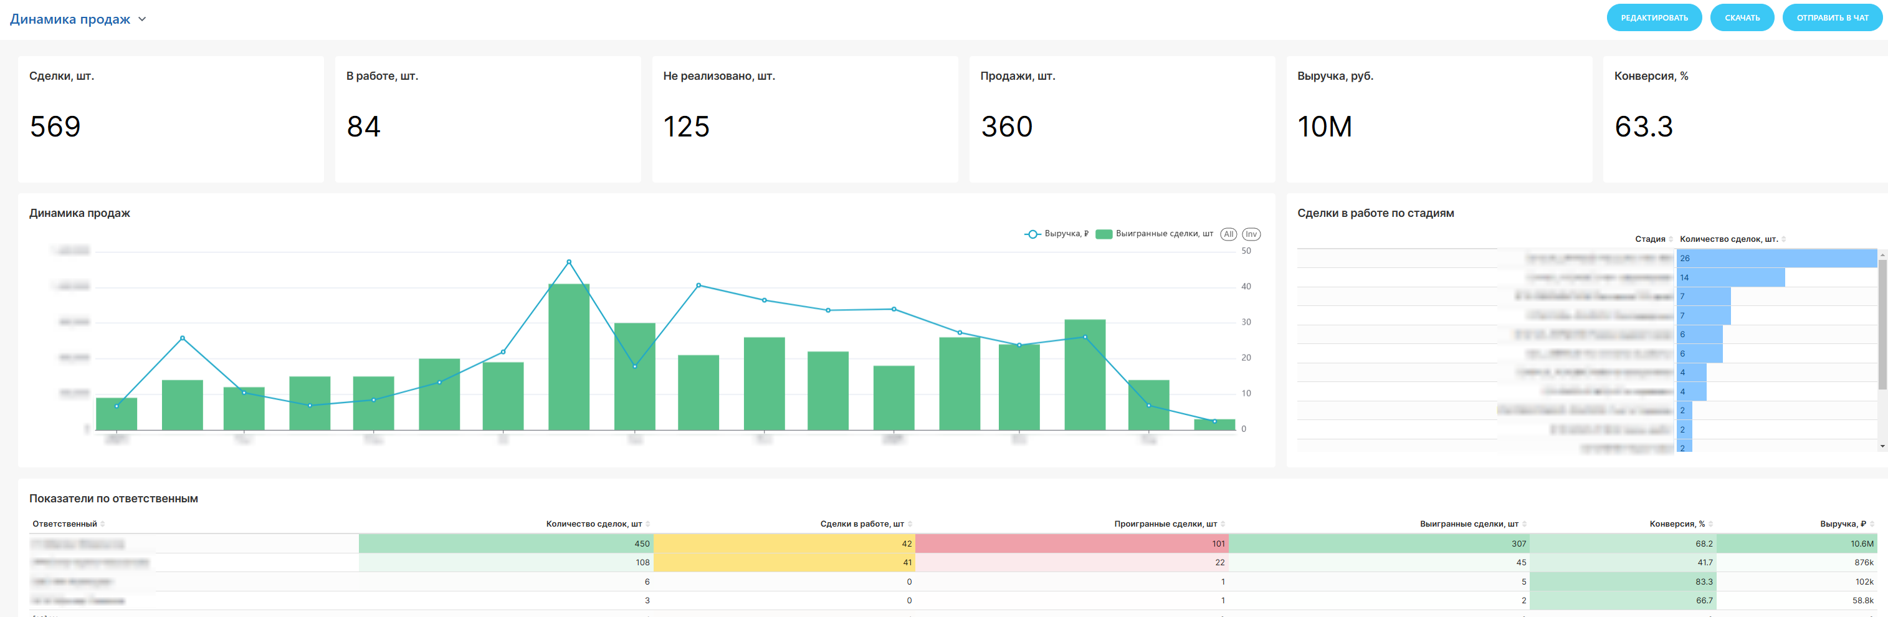The width and height of the screenshot is (1888, 617).
Task: Click the stages table scrollbar down arrow
Action: [1882, 446]
